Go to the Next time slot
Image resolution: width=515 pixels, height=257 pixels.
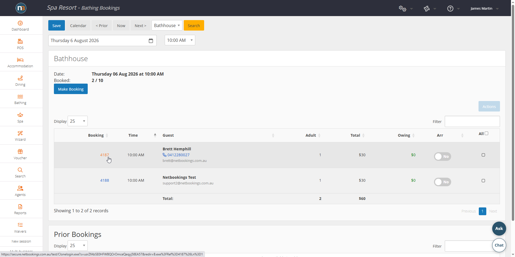pos(141,25)
